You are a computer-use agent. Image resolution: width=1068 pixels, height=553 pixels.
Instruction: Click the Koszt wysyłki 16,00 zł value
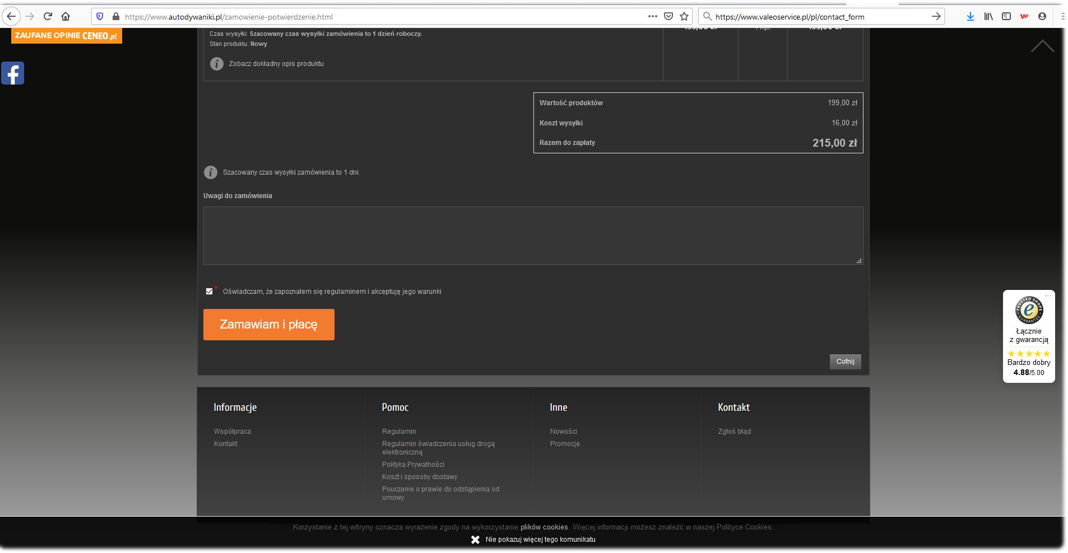tap(844, 123)
